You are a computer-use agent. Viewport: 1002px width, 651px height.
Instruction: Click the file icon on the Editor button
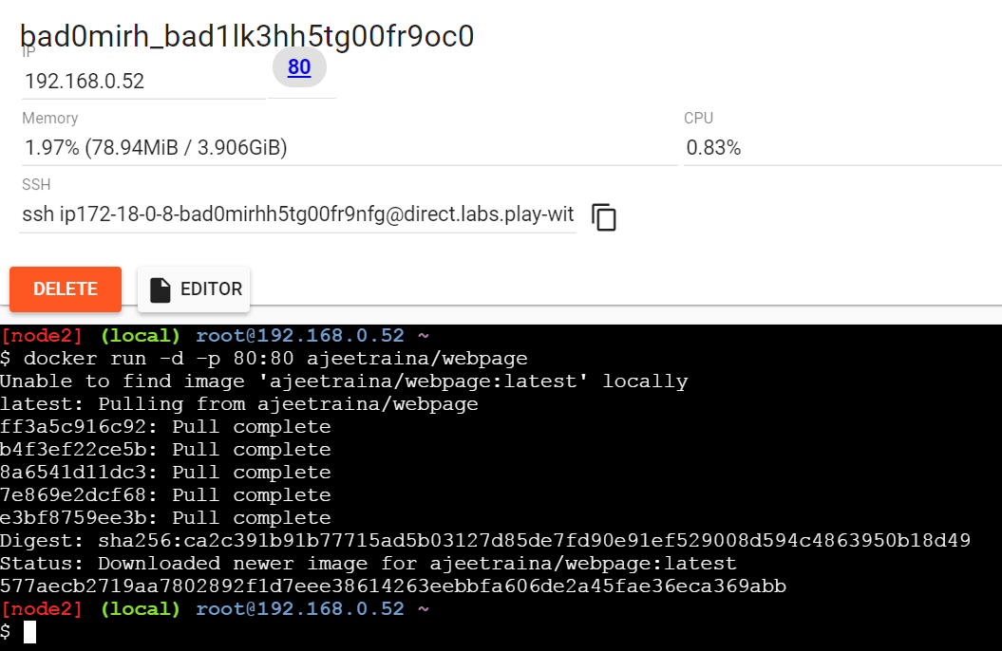161,289
